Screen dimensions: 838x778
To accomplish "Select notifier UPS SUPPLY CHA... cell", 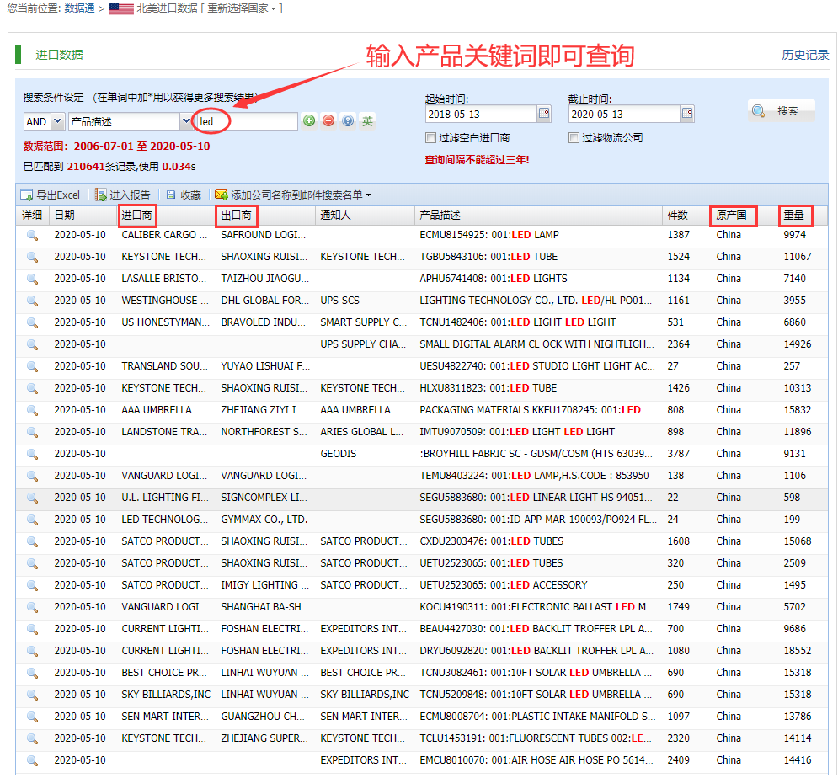I will (x=363, y=344).
